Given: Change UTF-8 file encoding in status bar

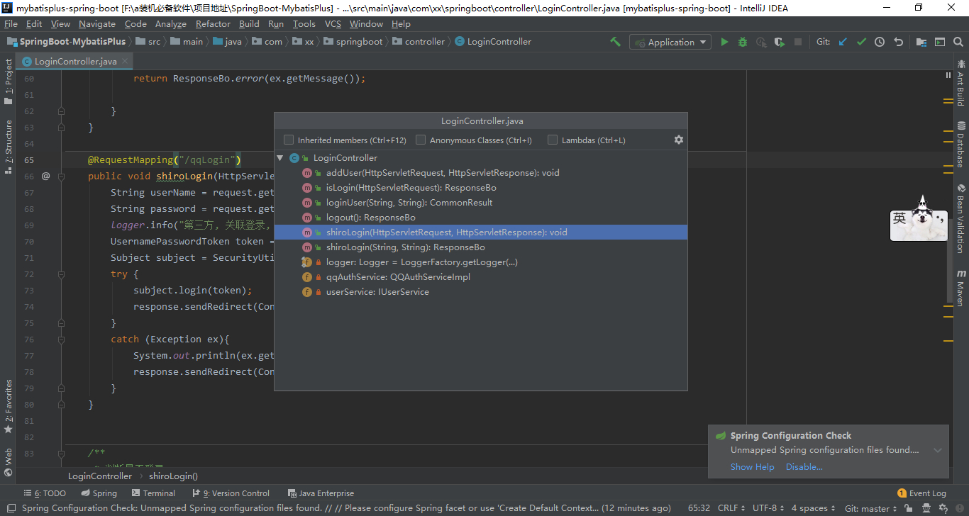Looking at the screenshot, I should 768,508.
